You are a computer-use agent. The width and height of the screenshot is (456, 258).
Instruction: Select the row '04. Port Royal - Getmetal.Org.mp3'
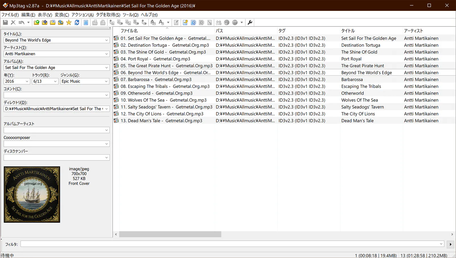click(x=284, y=59)
